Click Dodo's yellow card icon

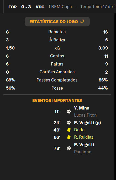tap(69, 130)
